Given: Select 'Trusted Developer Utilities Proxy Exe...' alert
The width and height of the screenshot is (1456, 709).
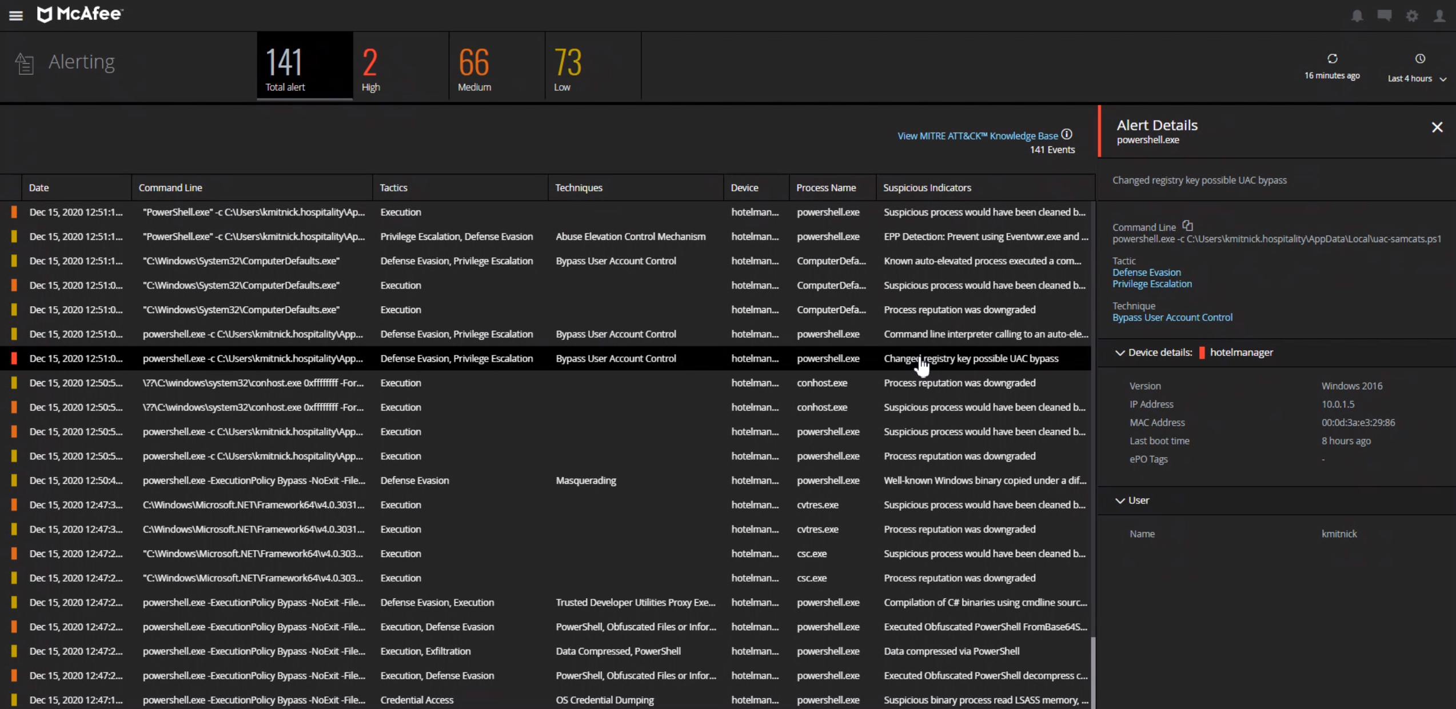Looking at the screenshot, I should pyautogui.click(x=546, y=603).
